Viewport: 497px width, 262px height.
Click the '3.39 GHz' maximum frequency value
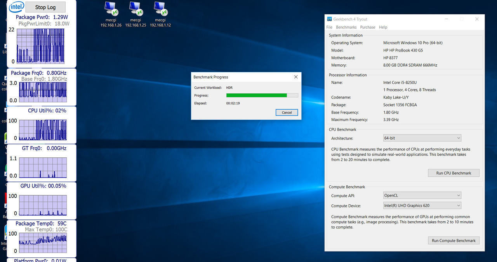tap(391, 120)
